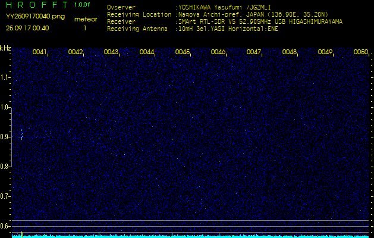This screenshot has width=374, height=238.
Task: Click the 0041 time marker
Action: 40,52
